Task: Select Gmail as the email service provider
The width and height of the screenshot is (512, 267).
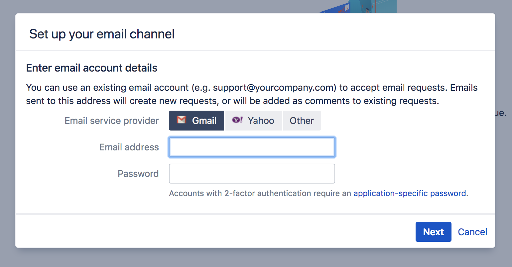Action: point(196,120)
